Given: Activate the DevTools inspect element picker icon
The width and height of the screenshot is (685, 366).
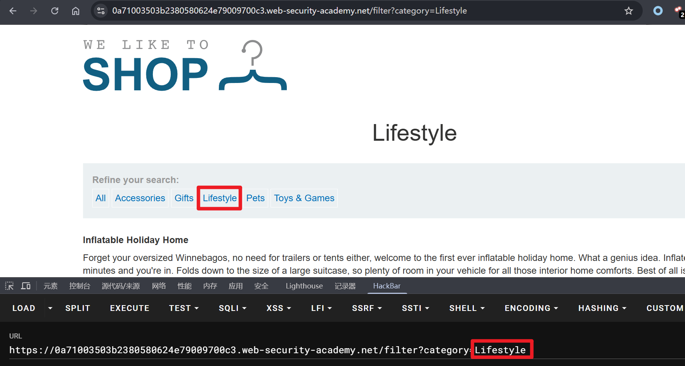Looking at the screenshot, I should [x=9, y=286].
